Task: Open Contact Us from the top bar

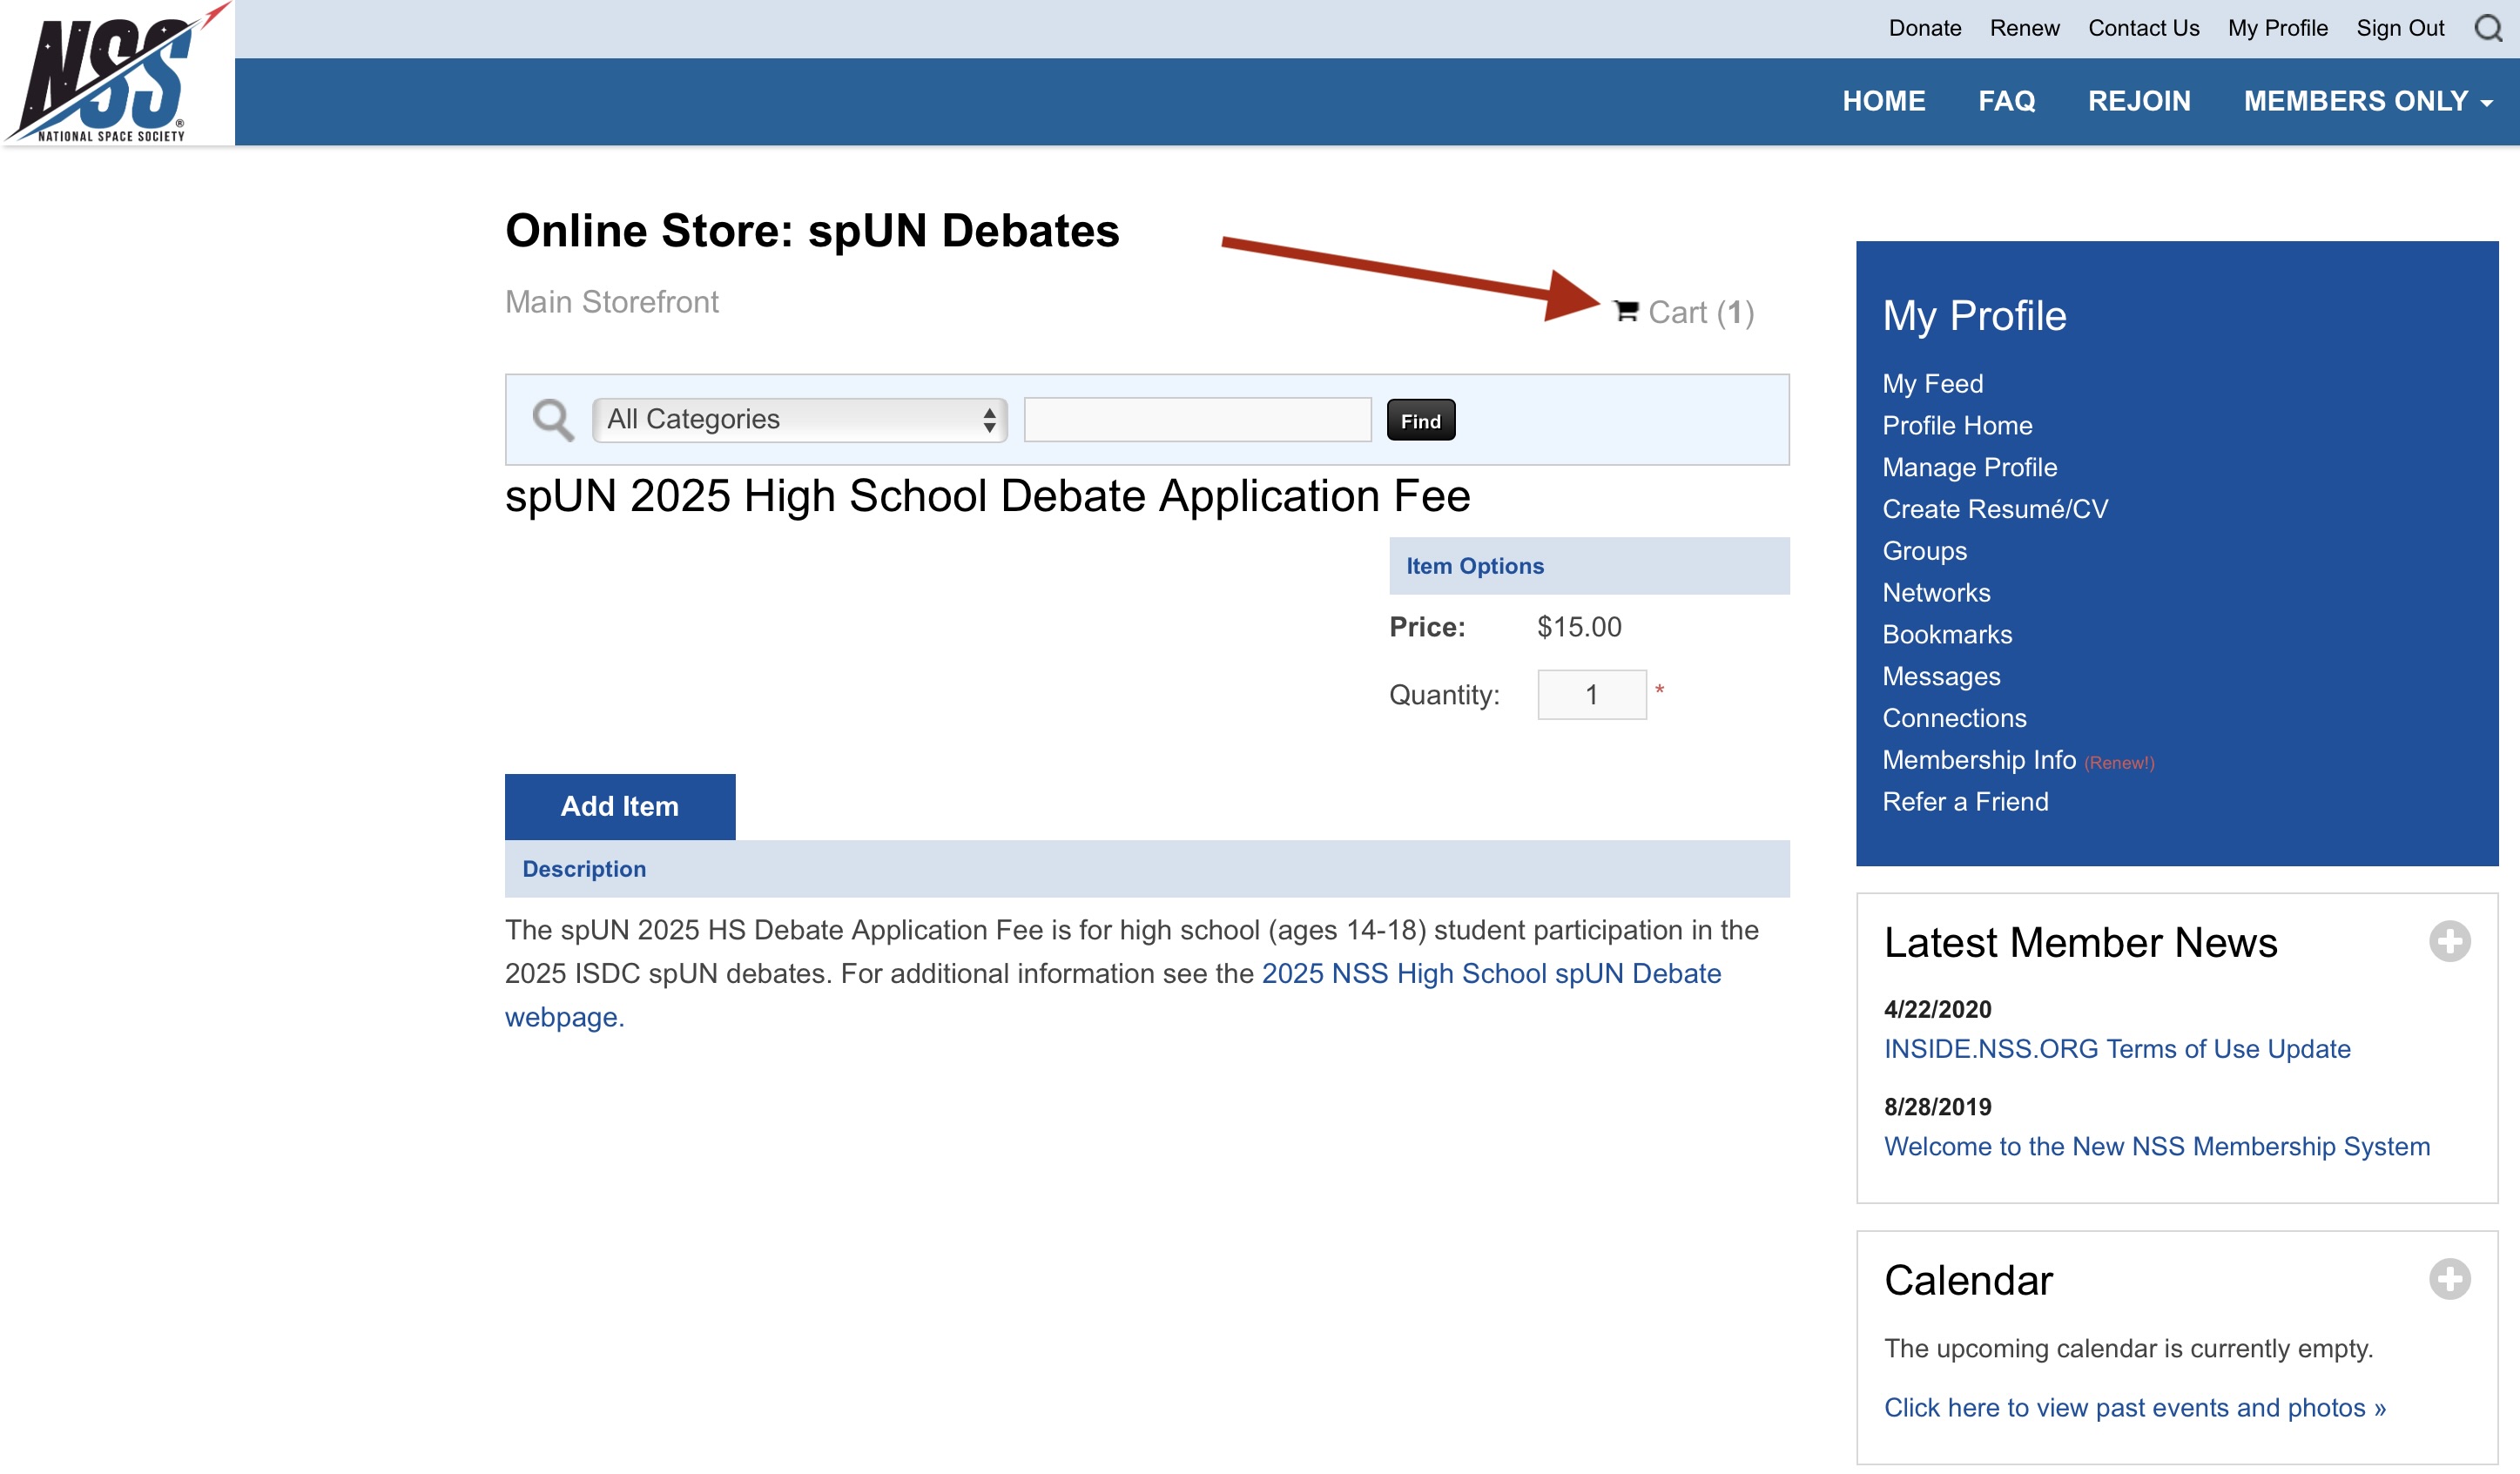Action: point(2143,28)
